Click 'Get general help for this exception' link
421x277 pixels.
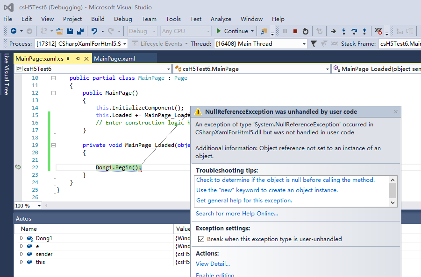coord(244,201)
